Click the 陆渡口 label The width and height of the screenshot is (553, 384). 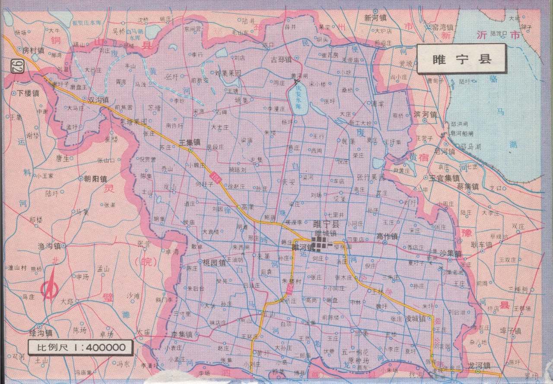click(x=498, y=33)
